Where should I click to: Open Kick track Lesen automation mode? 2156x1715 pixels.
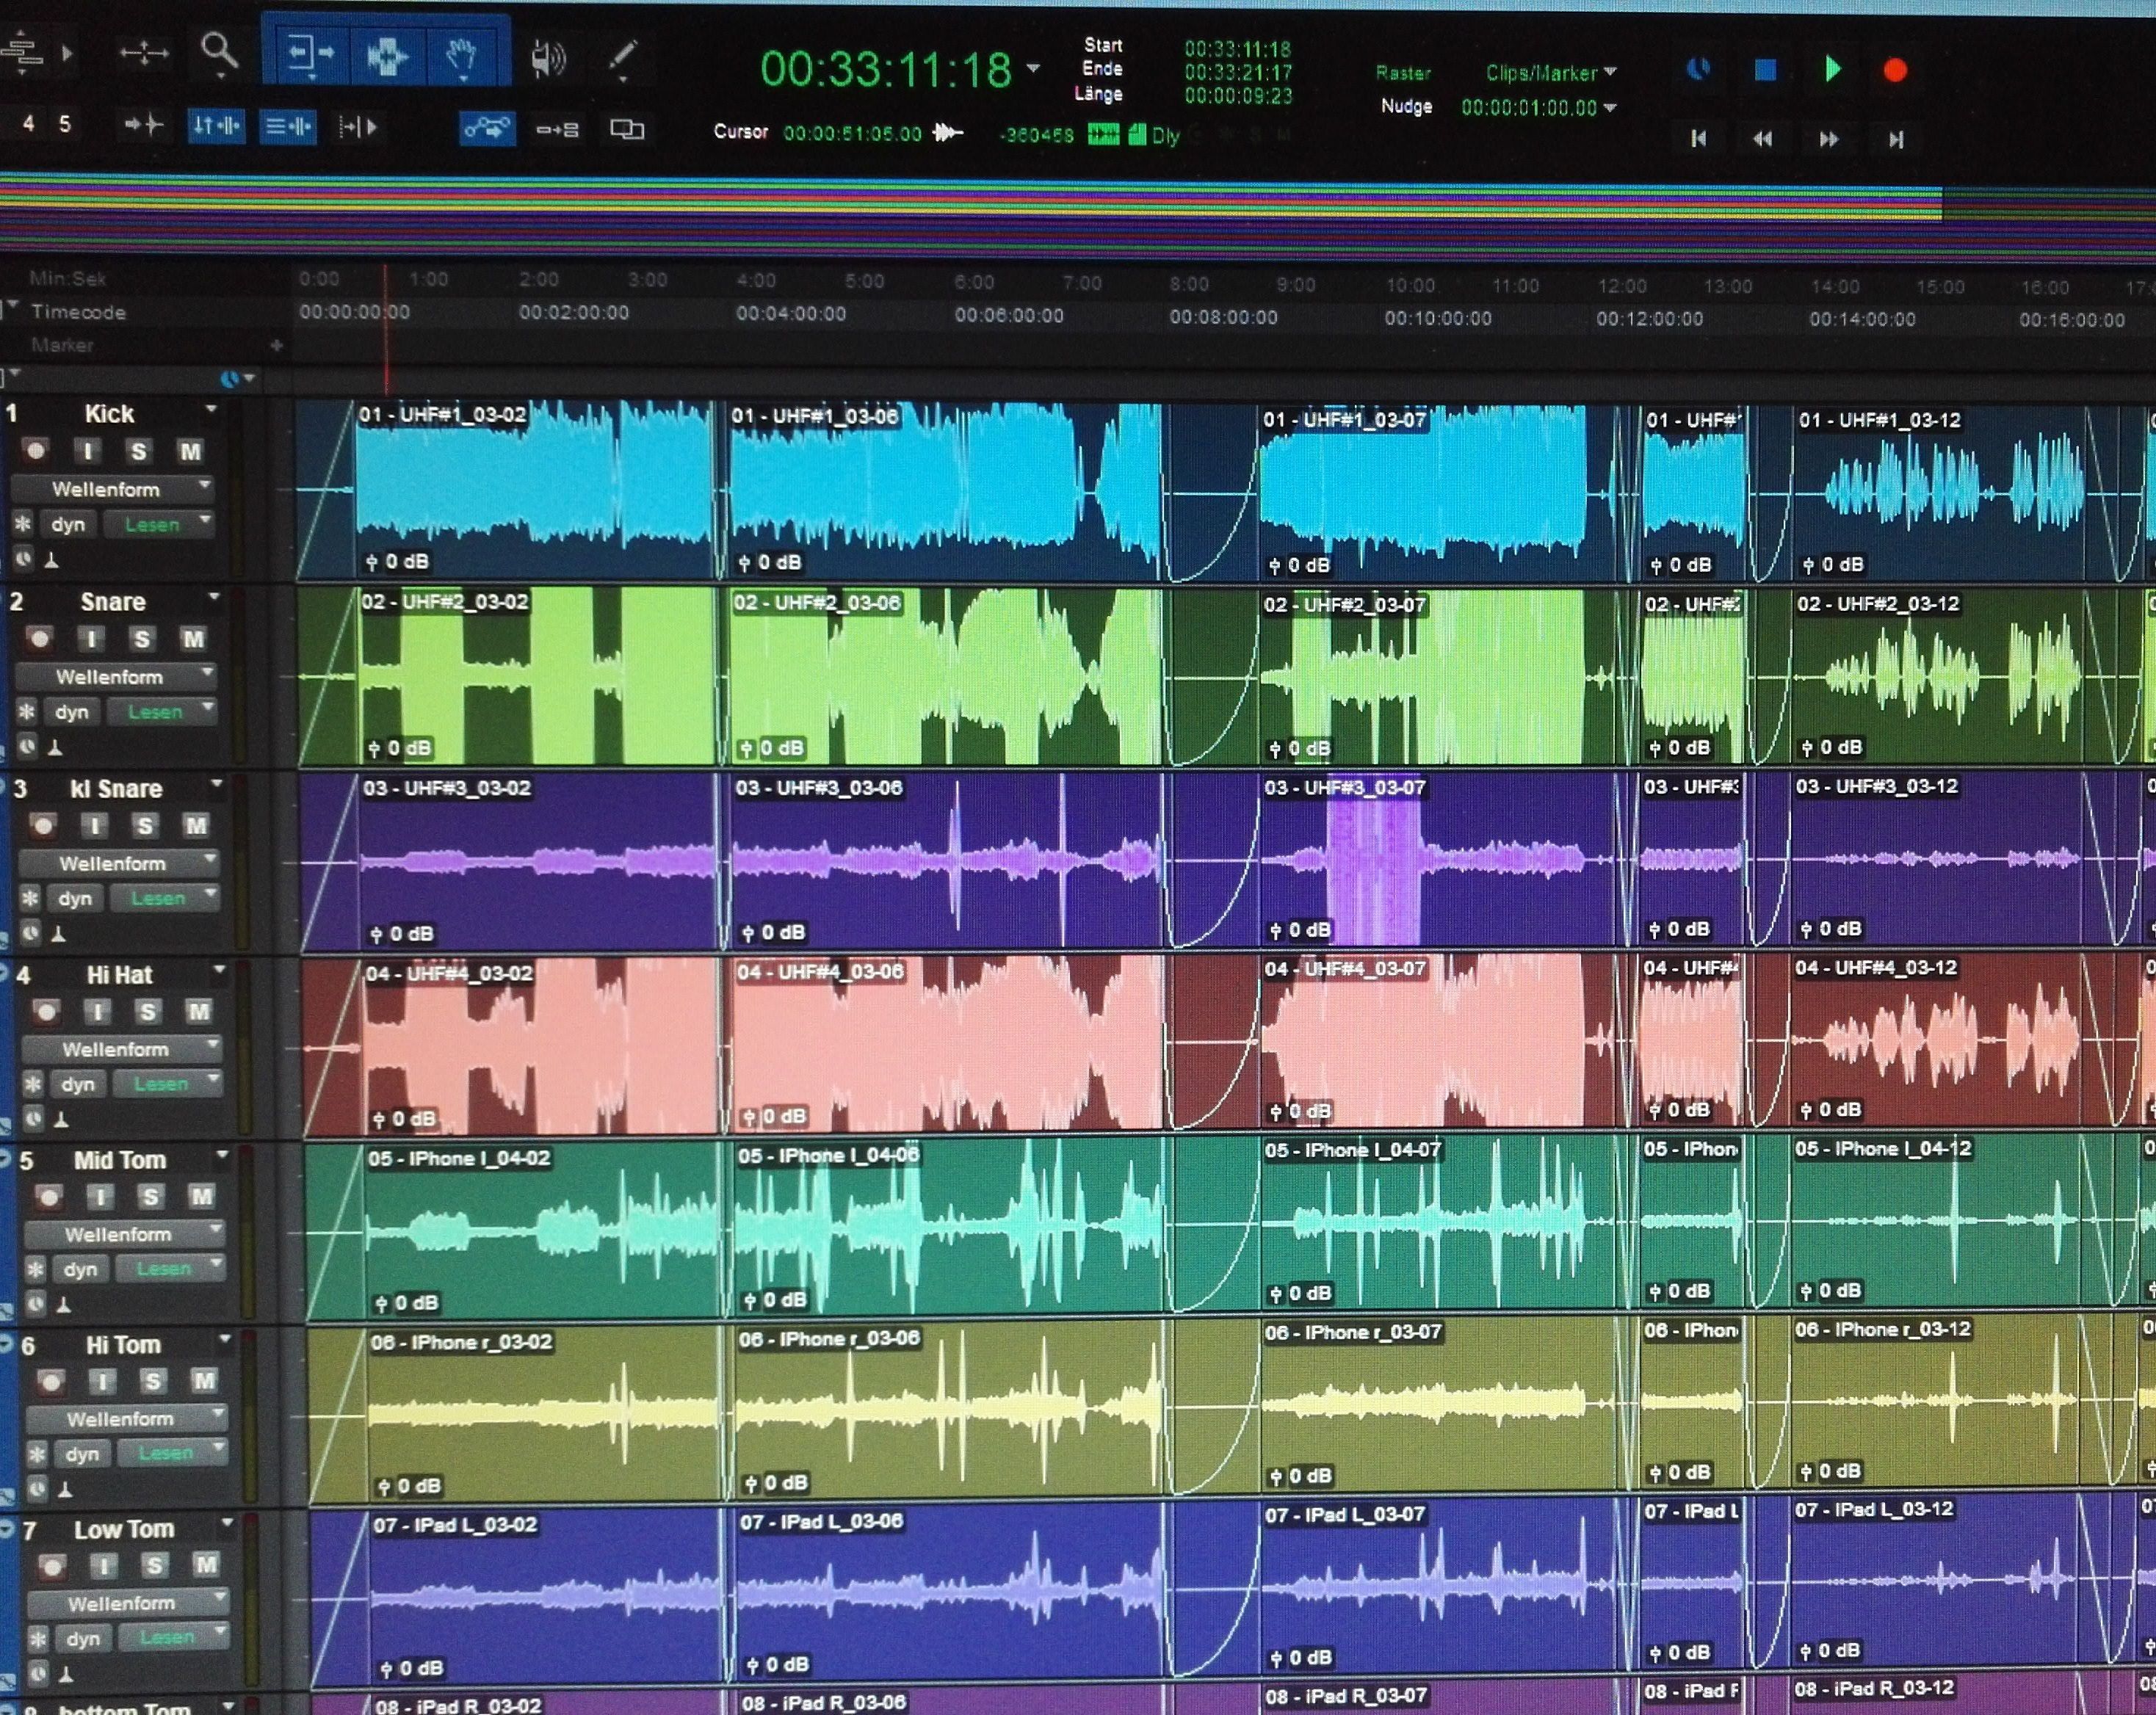[157, 524]
